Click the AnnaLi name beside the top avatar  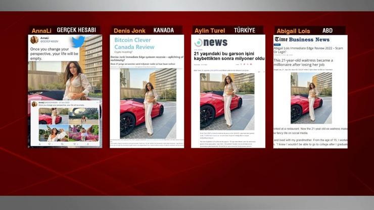pyautogui.click(x=44, y=38)
